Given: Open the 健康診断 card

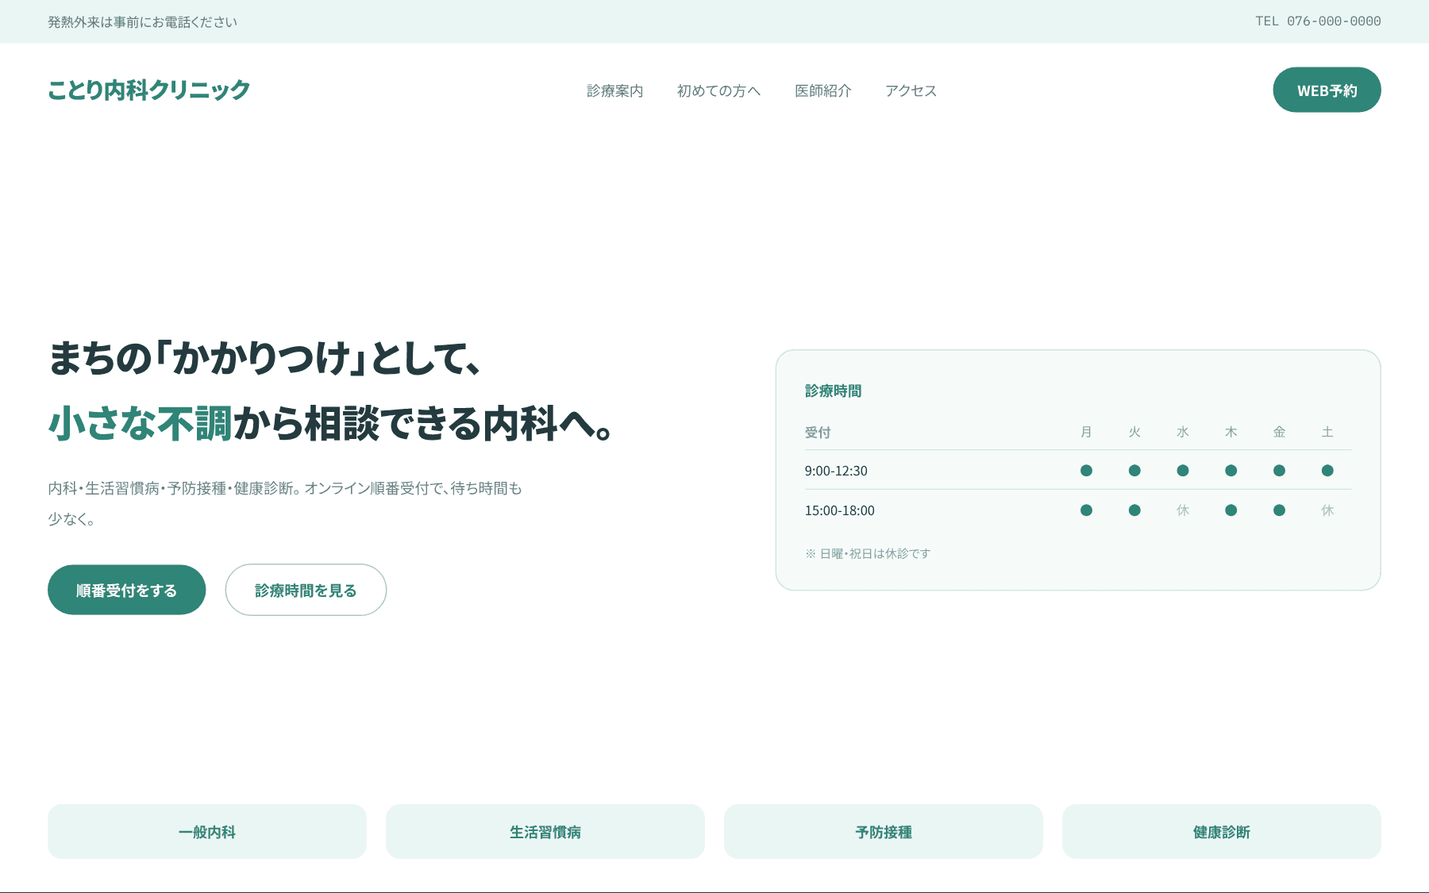Looking at the screenshot, I should [1222, 832].
